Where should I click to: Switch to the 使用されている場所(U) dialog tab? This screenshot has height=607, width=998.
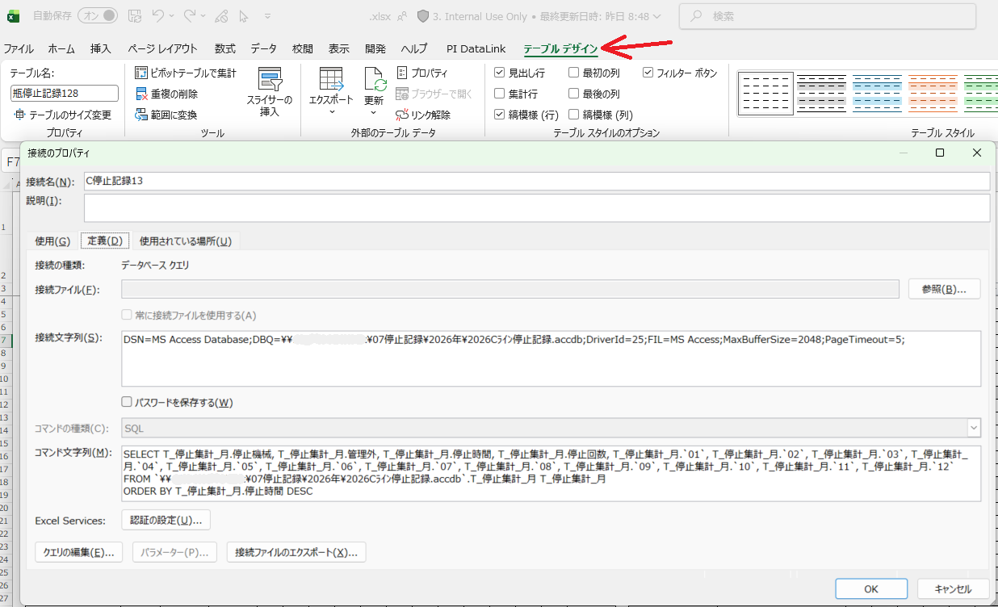[186, 241]
